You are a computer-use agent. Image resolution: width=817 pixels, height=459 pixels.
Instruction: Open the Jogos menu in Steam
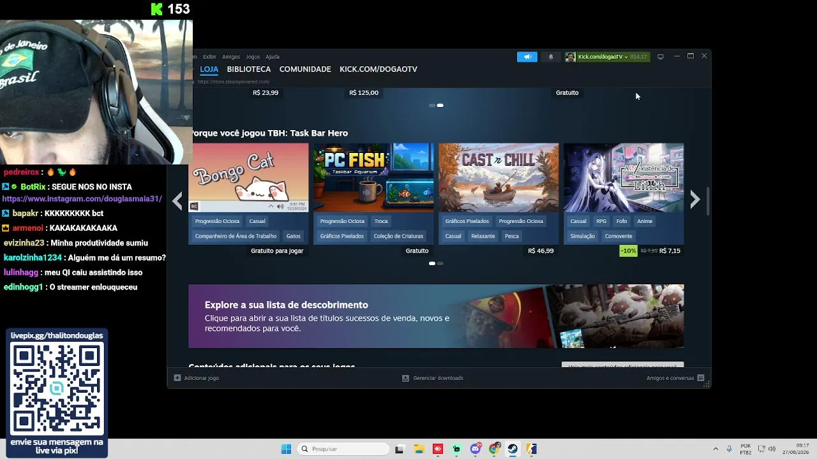(253, 57)
